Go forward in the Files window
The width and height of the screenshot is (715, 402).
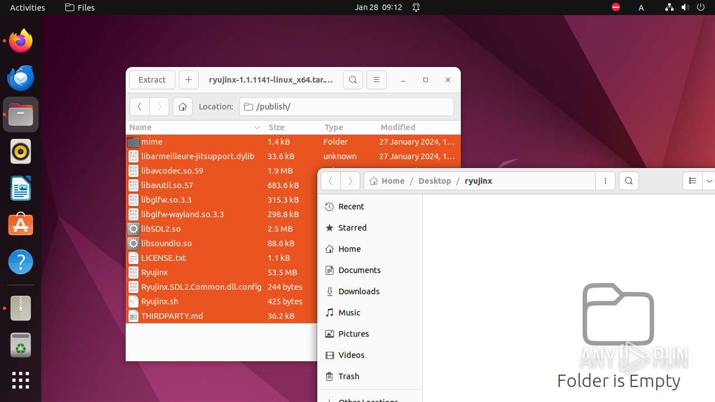point(350,181)
